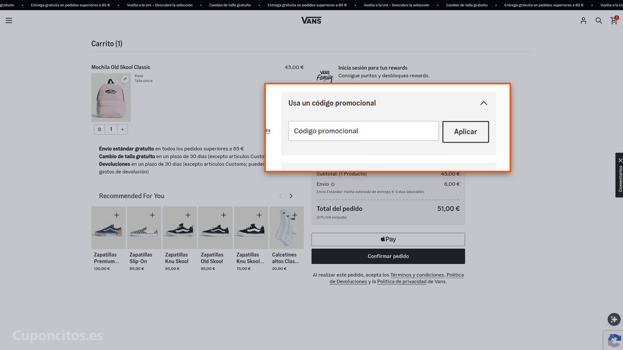Click the shipping info icon next to Envío
Image resolution: width=623 pixels, height=350 pixels.
pyautogui.click(x=333, y=184)
